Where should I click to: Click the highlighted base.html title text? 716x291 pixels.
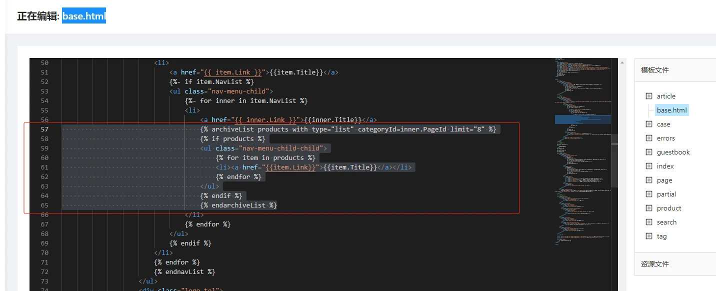tap(84, 16)
